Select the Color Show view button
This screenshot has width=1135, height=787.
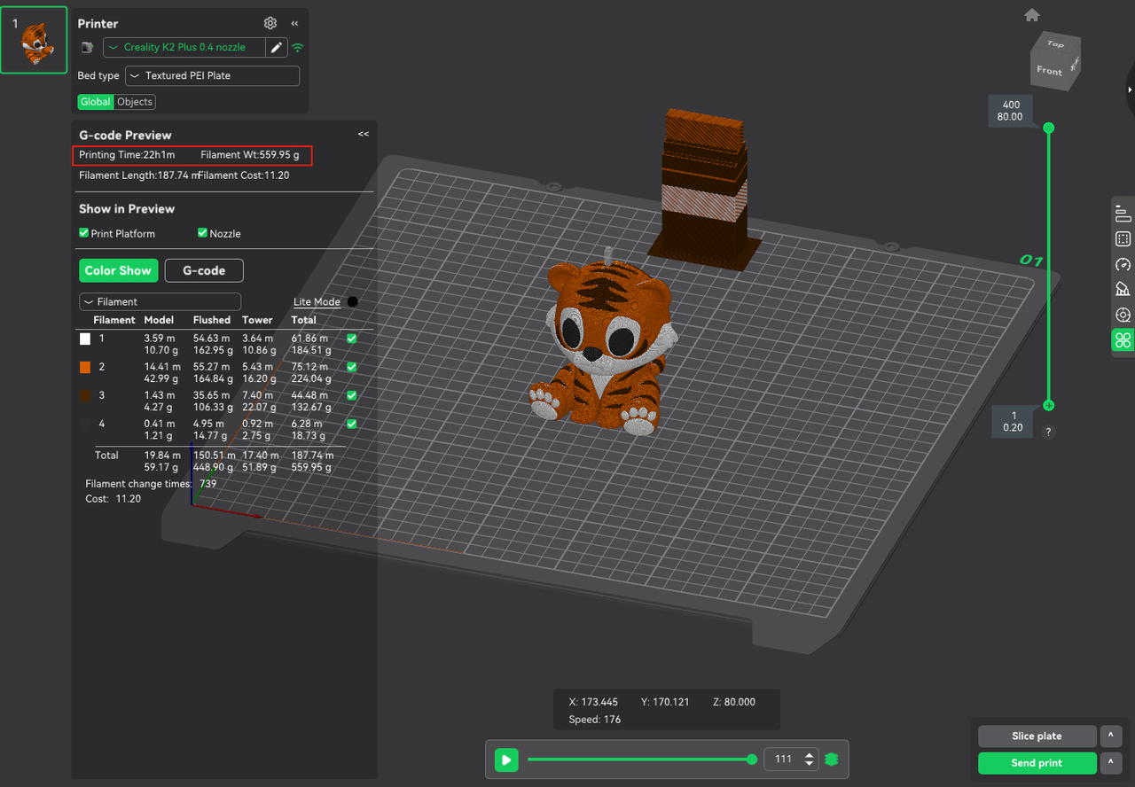point(118,270)
